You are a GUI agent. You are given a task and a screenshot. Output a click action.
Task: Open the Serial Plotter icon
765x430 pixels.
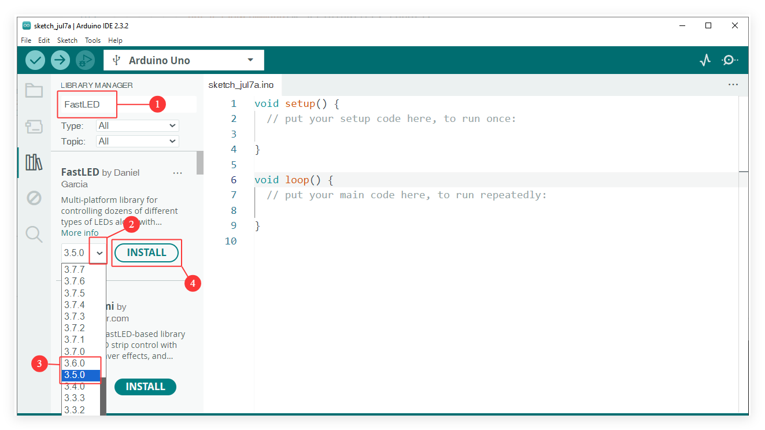705,60
